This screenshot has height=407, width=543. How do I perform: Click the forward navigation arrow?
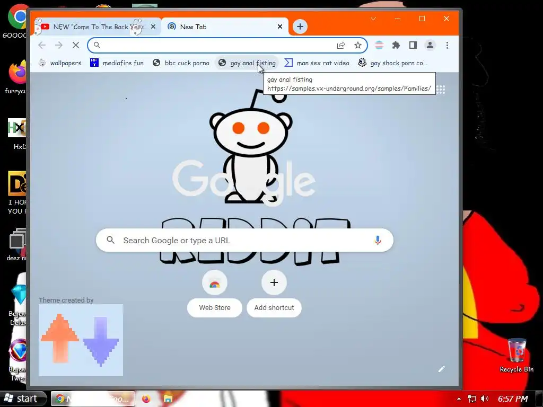pyautogui.click(x=59, y=45)
